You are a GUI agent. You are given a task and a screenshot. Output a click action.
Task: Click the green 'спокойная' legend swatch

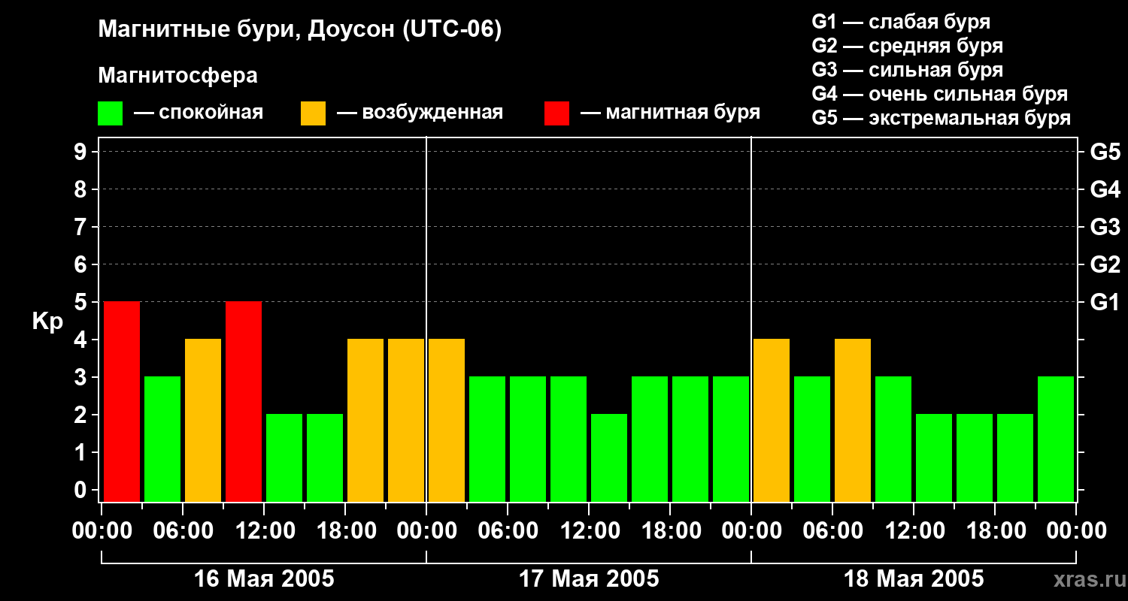(x=110, y=113)
